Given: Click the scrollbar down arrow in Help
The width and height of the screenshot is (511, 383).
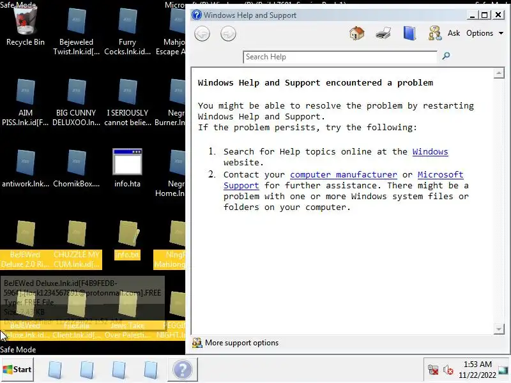Looking at the screenshot, I should pos(499,329).
